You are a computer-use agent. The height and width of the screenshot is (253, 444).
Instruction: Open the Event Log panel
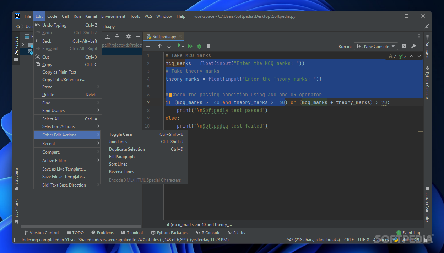coord(408,233)
